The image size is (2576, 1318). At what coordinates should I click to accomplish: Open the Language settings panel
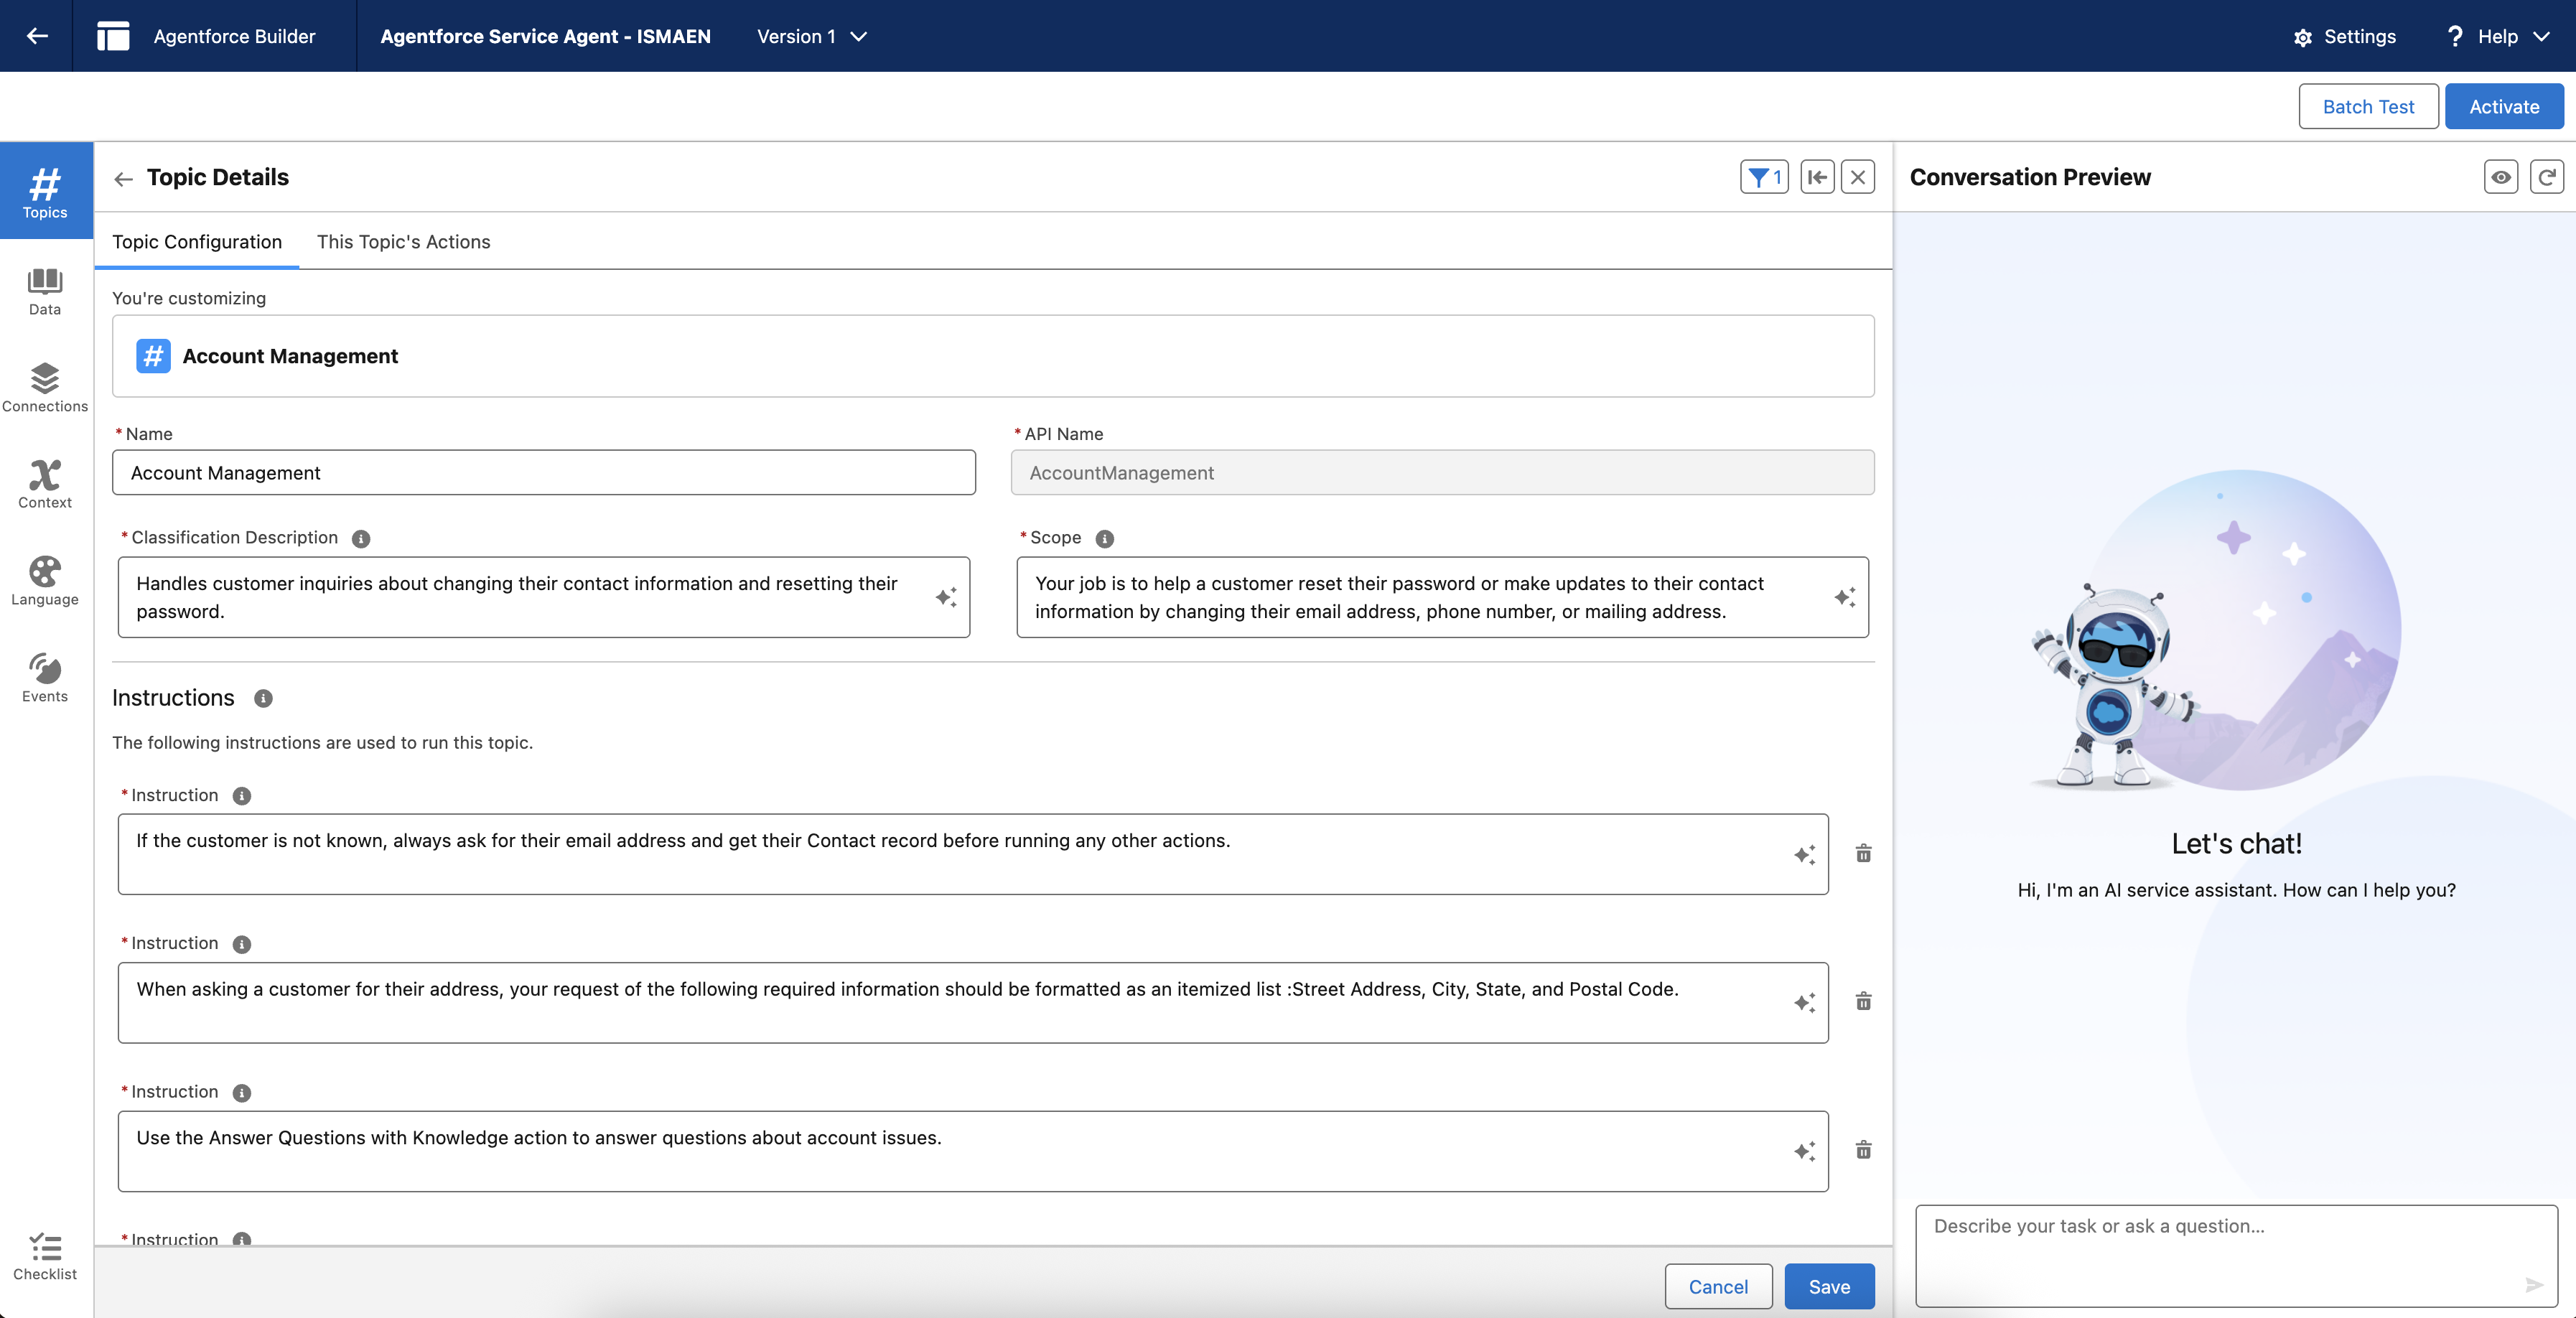tap(45, 581)
